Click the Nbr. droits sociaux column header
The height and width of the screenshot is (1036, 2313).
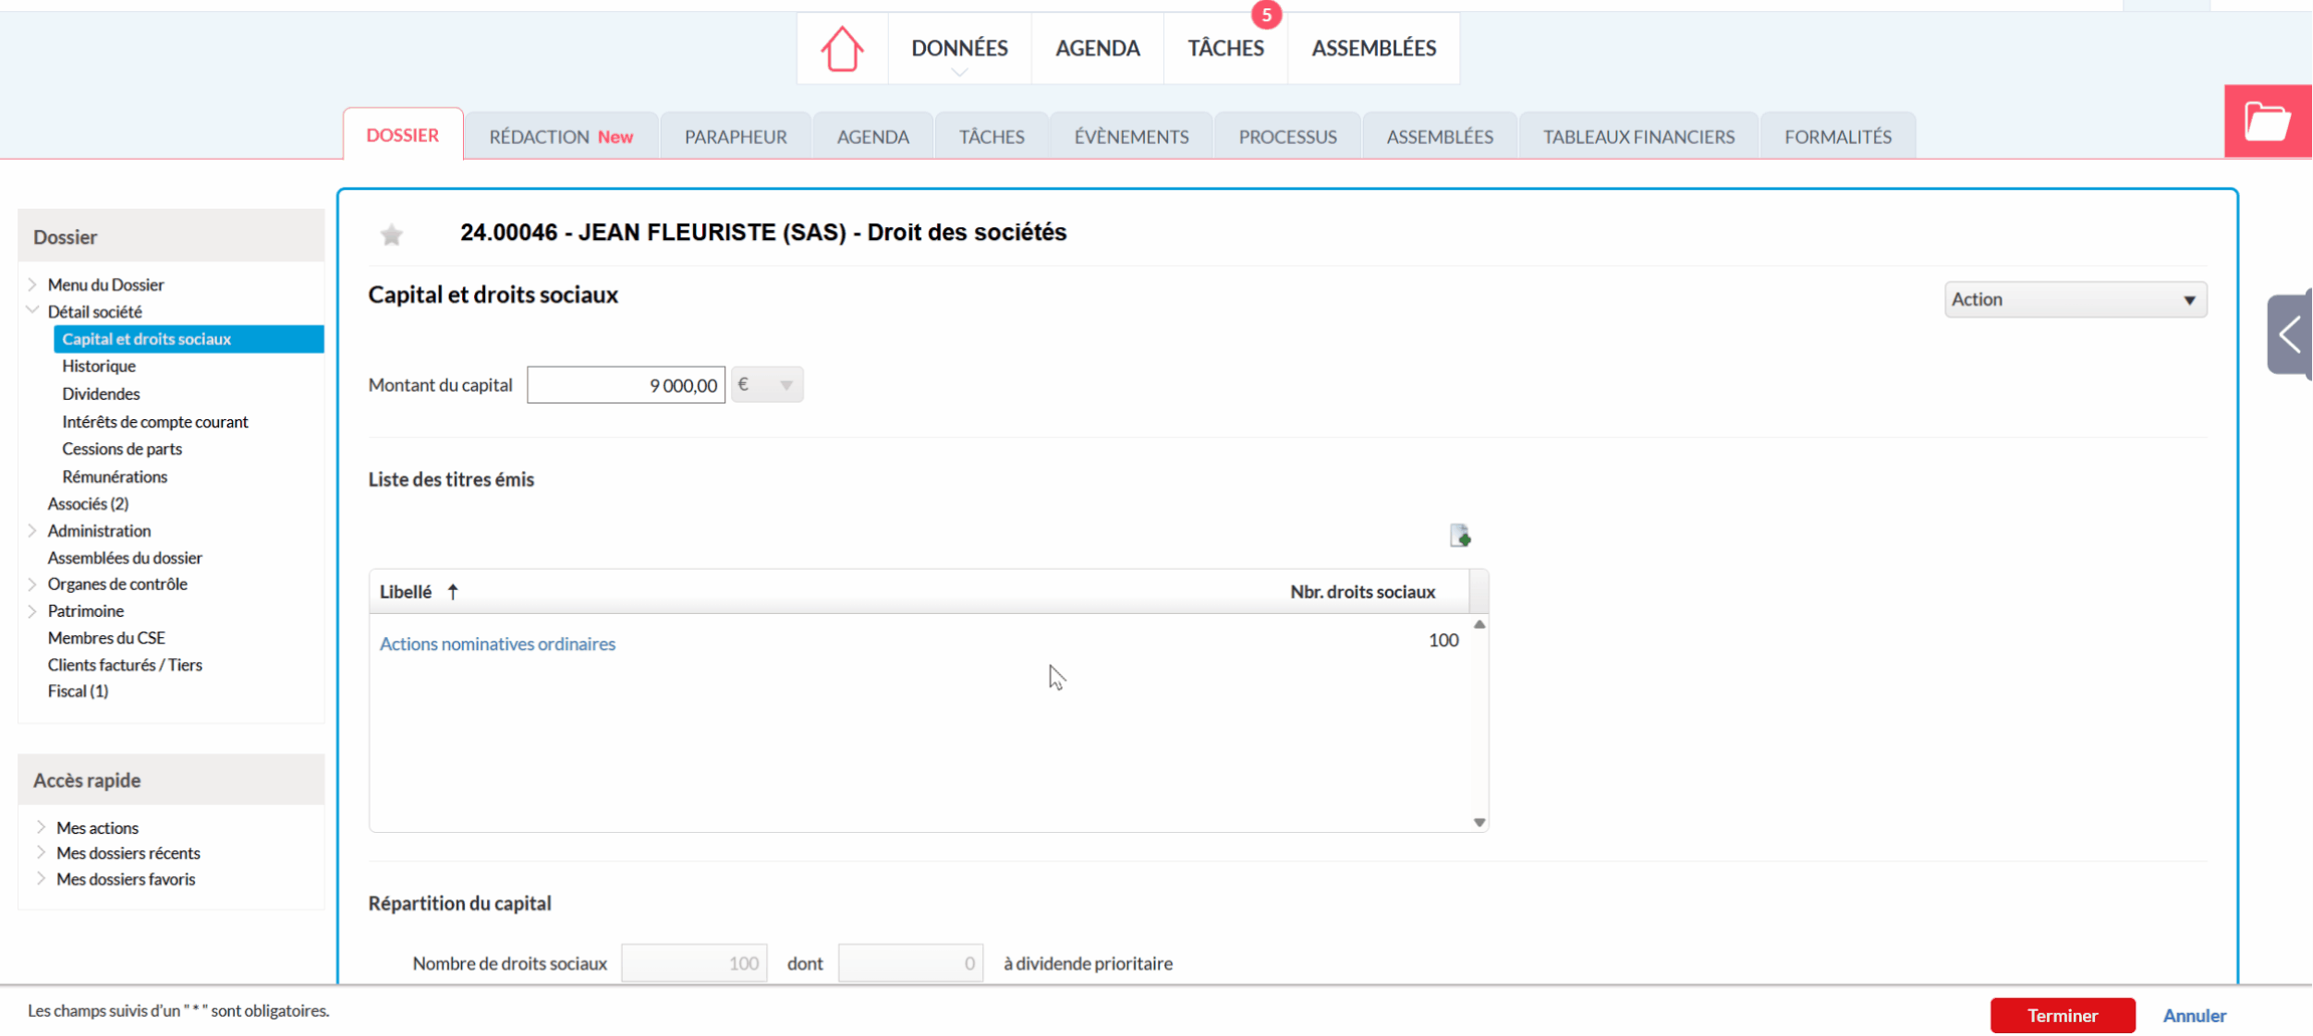[x=1362, y=592]
